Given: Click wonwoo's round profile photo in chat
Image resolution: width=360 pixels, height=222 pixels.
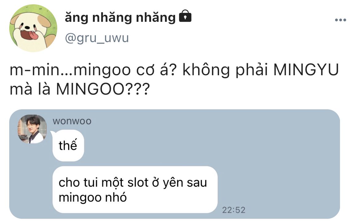Looking at the screenshot, I should [32, 129].
